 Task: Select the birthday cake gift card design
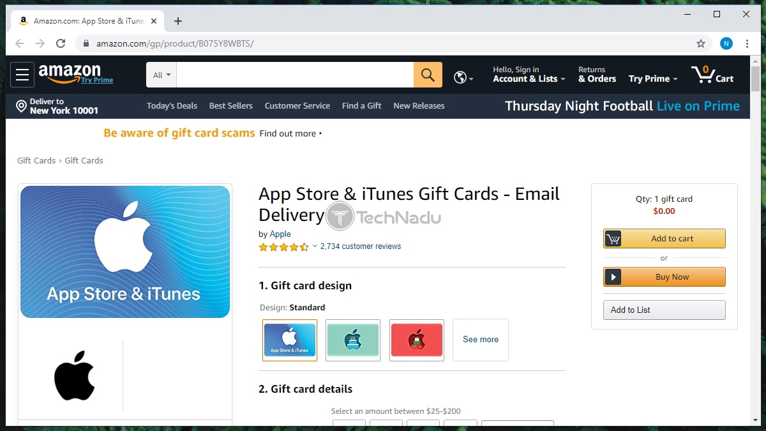pyautogui.click(x=353, y=340)
